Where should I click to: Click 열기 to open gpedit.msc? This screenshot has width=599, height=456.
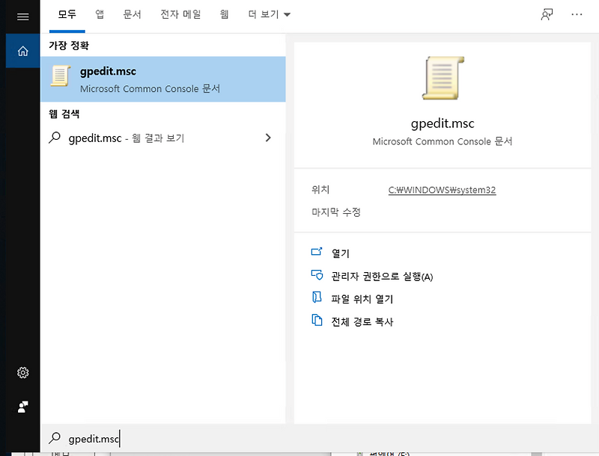(341, 253)
